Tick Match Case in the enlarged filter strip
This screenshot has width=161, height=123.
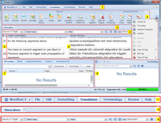[25, 119]
